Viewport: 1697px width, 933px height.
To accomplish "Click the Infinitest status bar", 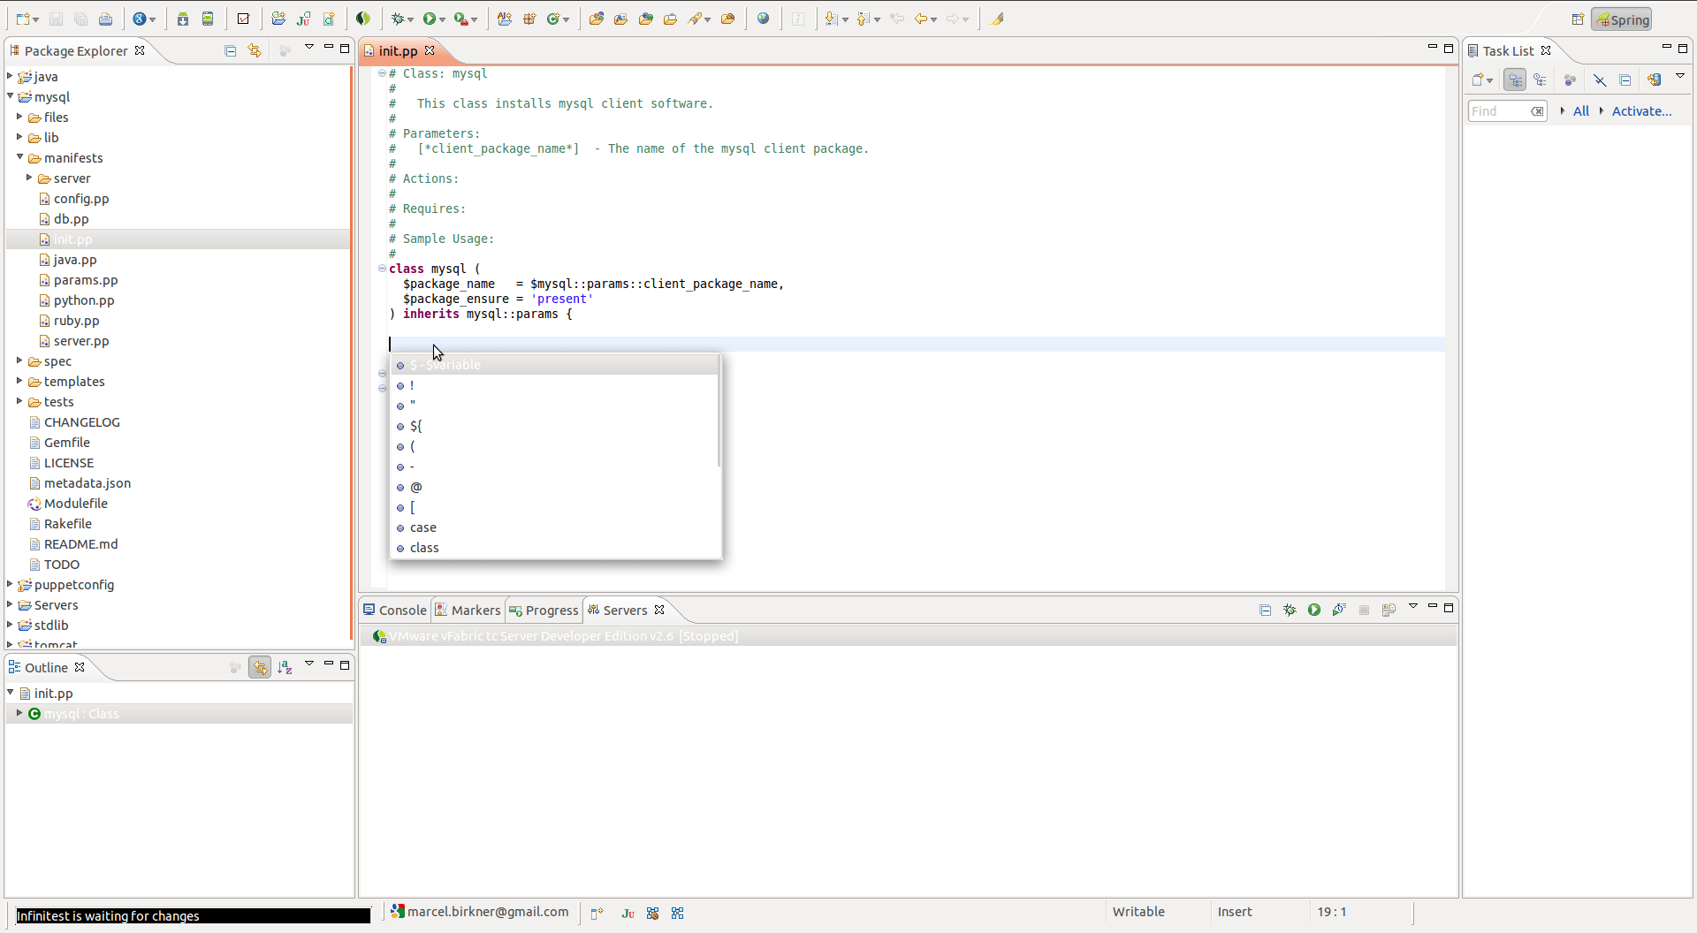I will click(193, 915).
